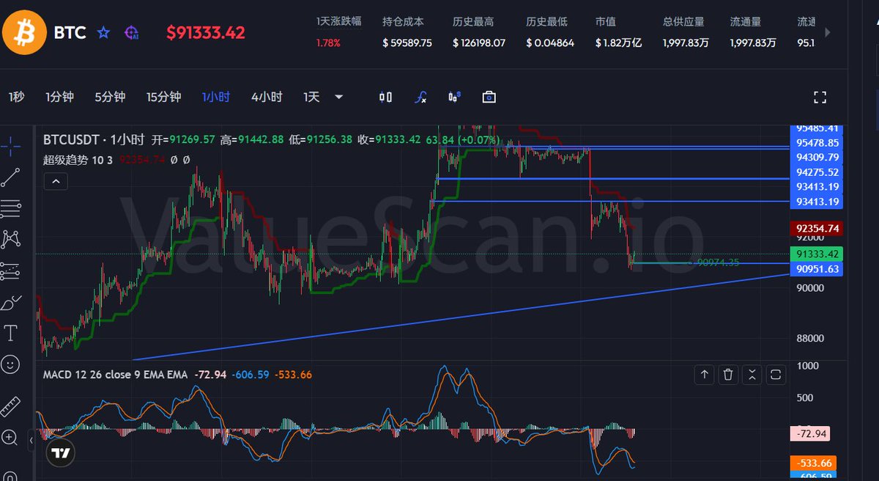Open the indicators fx menu
Image resolution: width=879 pixels, height=481 pixels.
(421, 97)
